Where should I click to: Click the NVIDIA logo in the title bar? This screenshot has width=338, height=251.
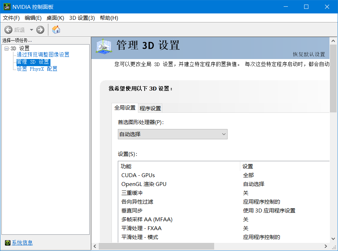[x=7, y=6]
